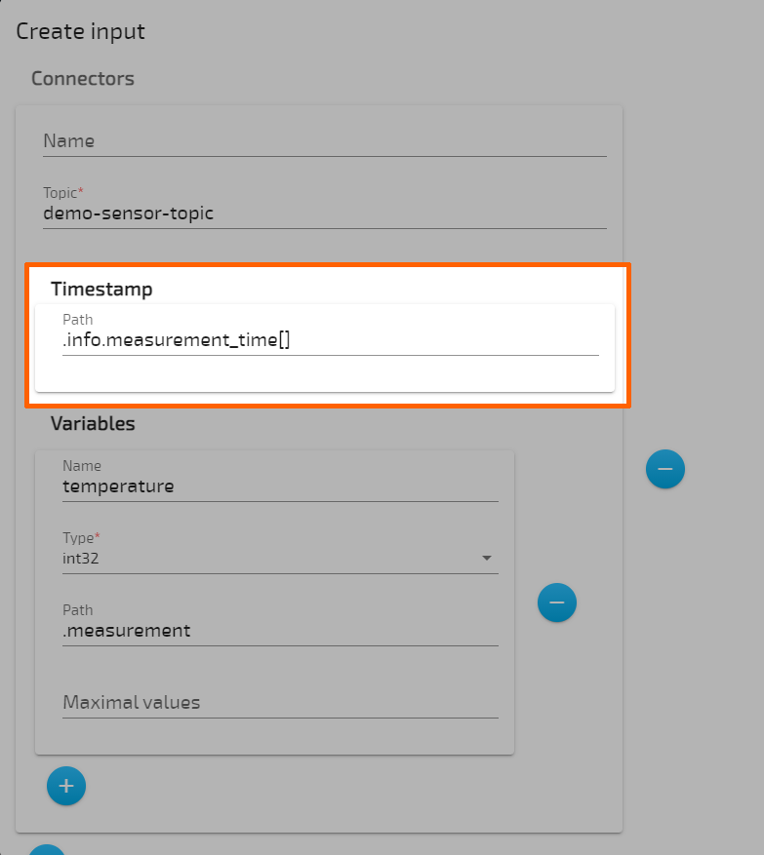Remove the temperature variable with the minus icon
Screen dimensions: 764x855
(557, 602)
